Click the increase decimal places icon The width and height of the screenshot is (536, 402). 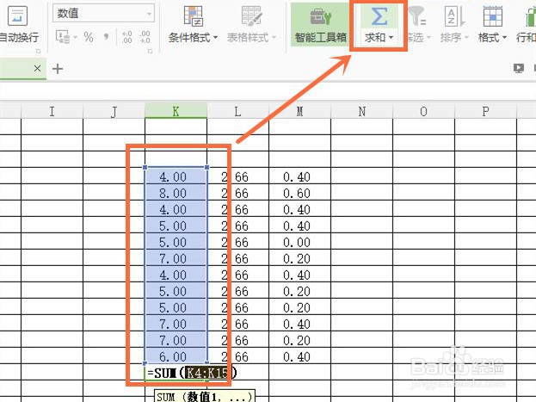point(126,37)
